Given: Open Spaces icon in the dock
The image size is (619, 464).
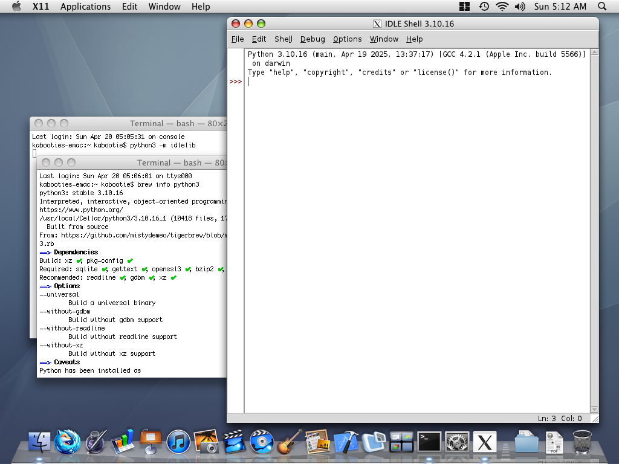Looking at the screenshot, I should pyautogui.click(x=401, y=442).
